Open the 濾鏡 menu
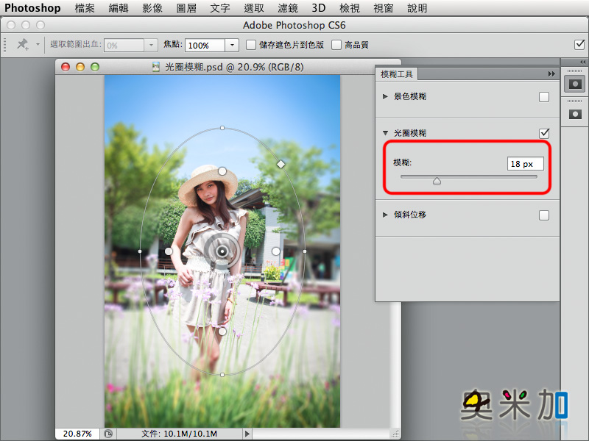 point(288,8)
